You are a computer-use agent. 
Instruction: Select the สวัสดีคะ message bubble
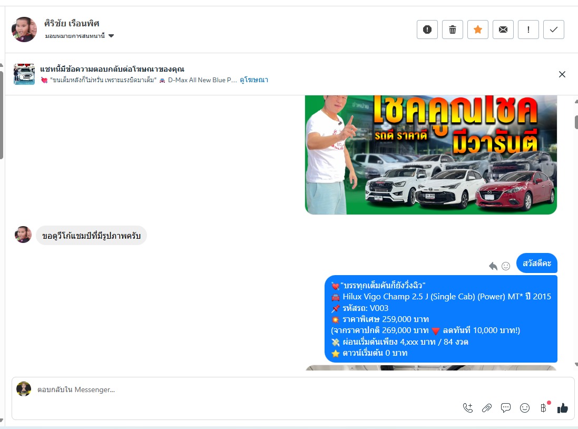pos(537,263)
